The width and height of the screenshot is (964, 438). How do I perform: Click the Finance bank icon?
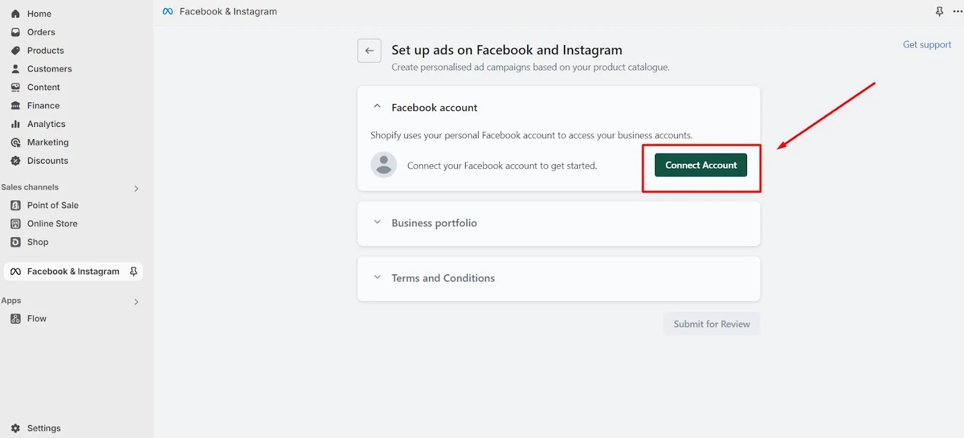[x=16, y=106]
